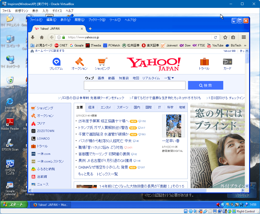Open the ITmedia bookmark

pos(93,45)
